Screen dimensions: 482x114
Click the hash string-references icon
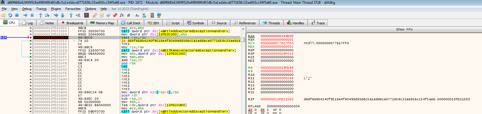click(x=129, y=15)
